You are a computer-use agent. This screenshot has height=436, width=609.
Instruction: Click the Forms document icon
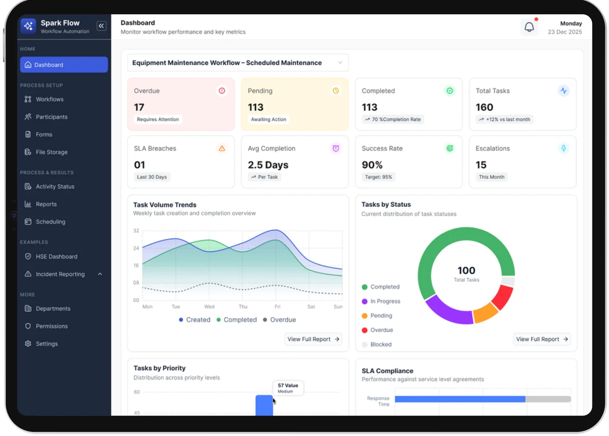click(x=28, y=134)
